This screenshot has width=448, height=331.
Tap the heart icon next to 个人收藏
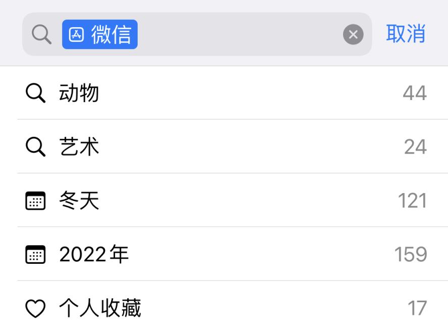[35, 307]
